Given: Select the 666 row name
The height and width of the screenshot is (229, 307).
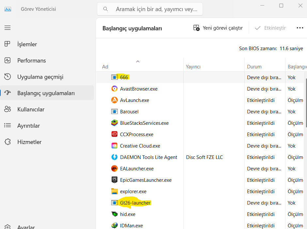Looking at the screenshot, I should click(124, 78).
